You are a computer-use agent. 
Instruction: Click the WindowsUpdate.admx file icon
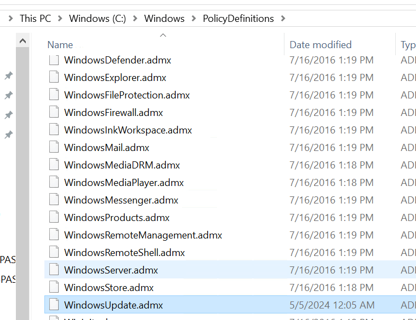(54, 304)
